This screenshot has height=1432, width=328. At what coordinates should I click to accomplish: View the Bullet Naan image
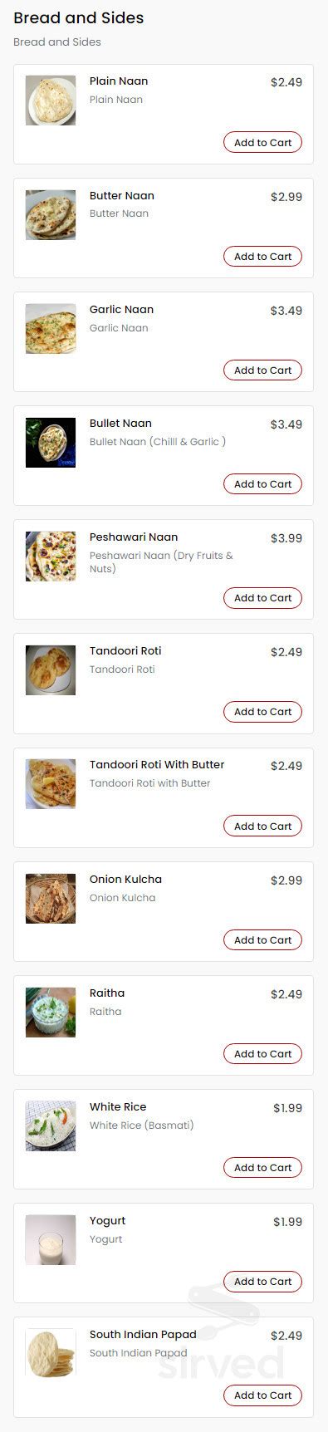click(51, 443)
